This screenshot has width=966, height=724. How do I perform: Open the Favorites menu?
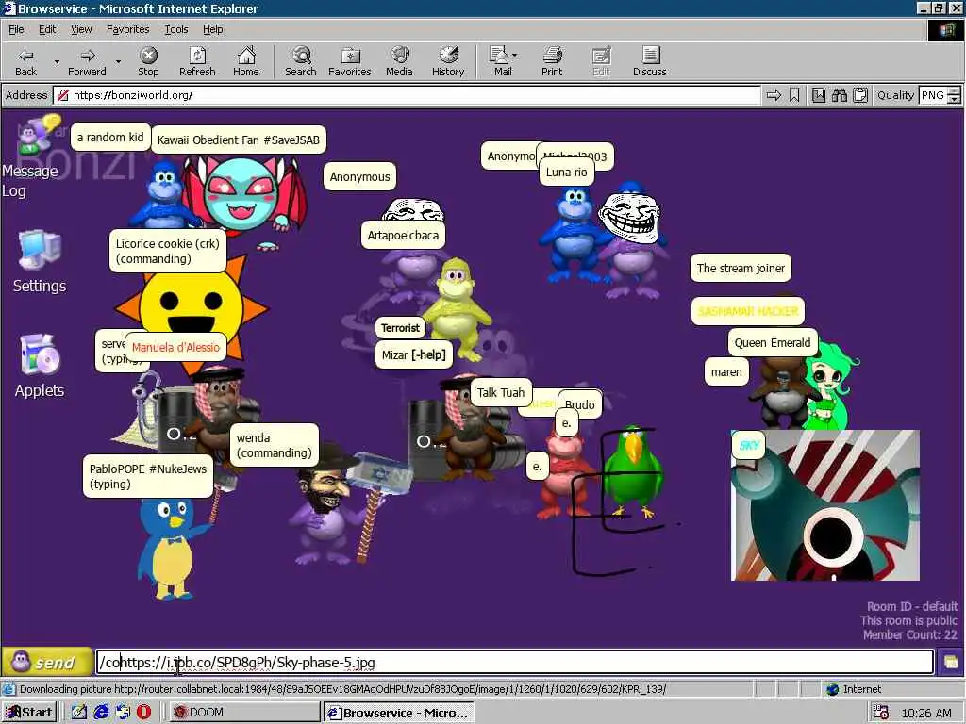tap(127, 29)
